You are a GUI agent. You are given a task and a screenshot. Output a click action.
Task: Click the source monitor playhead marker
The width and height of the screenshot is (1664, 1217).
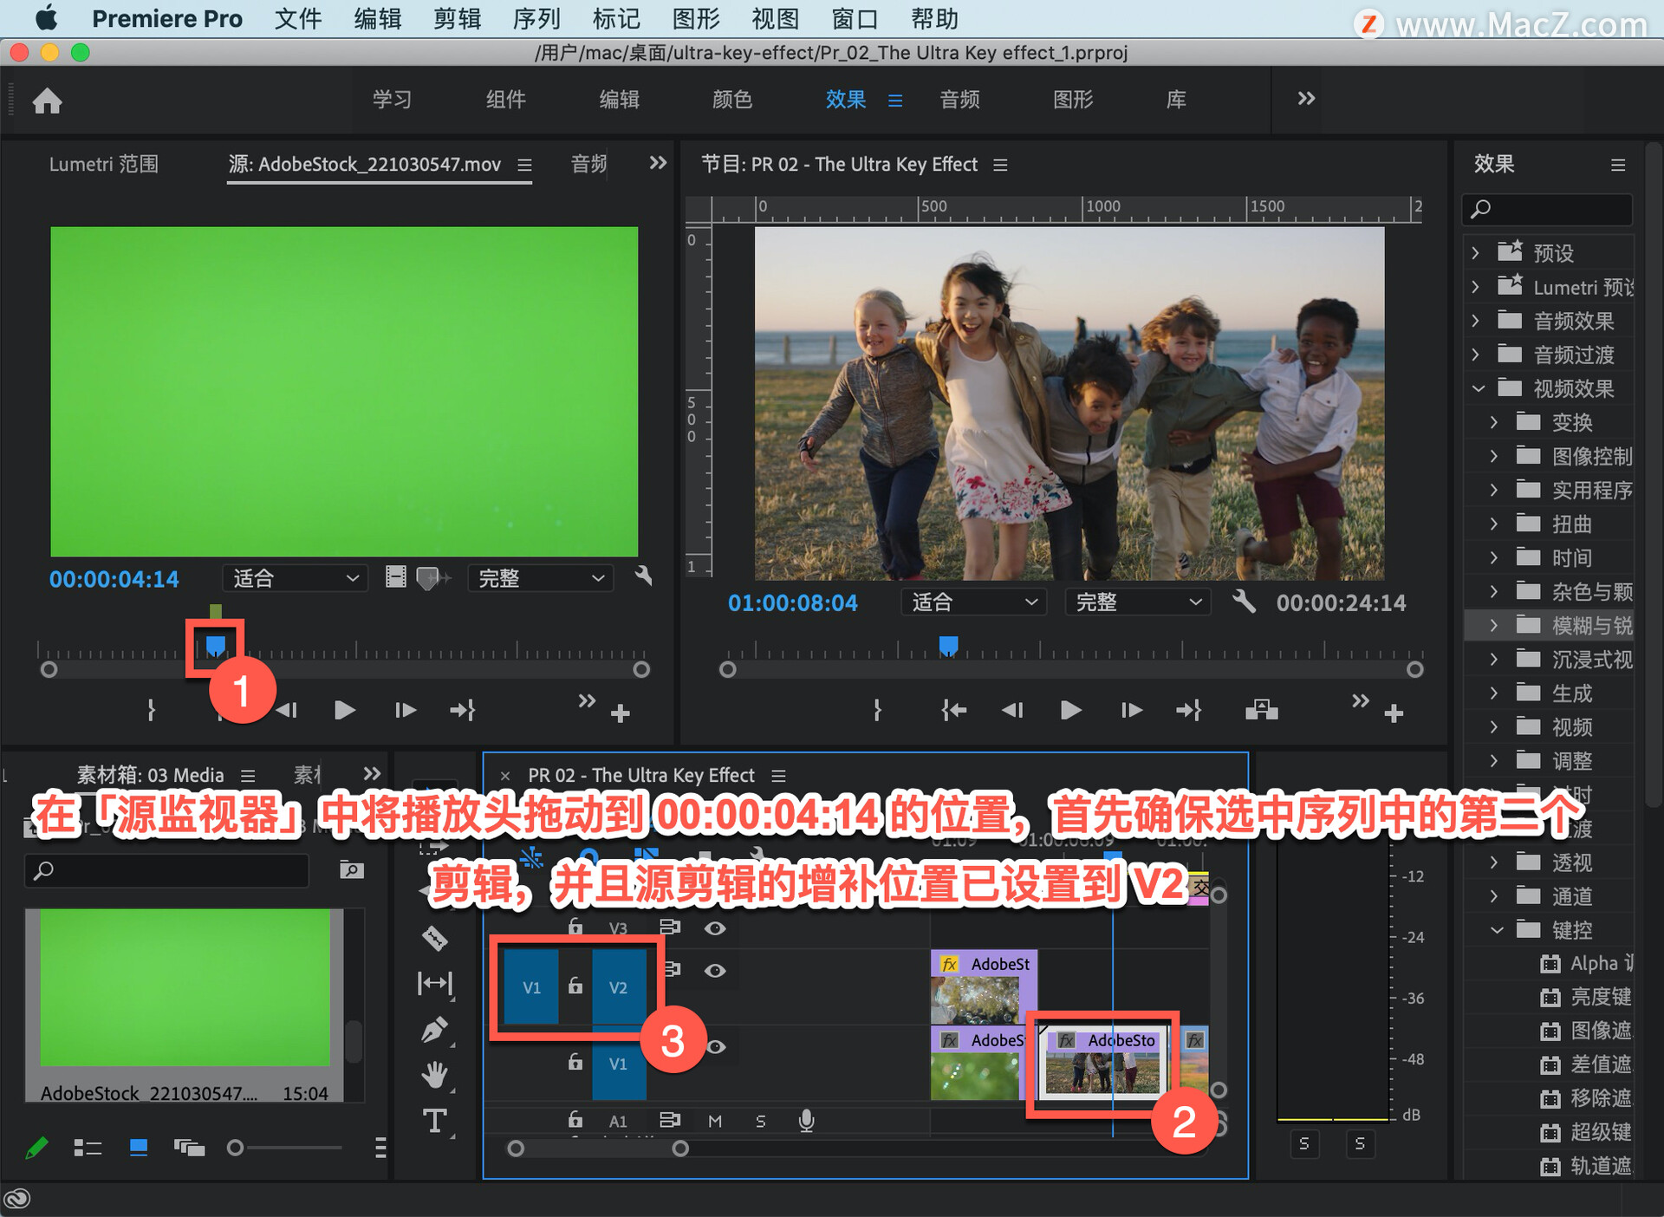(215, 646)
